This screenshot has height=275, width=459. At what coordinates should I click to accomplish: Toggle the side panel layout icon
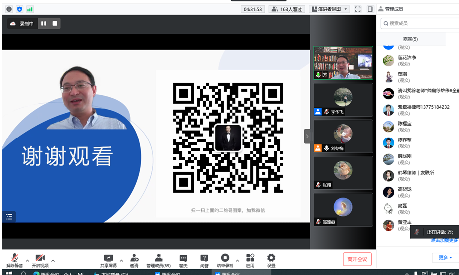(x=370, y=9)
